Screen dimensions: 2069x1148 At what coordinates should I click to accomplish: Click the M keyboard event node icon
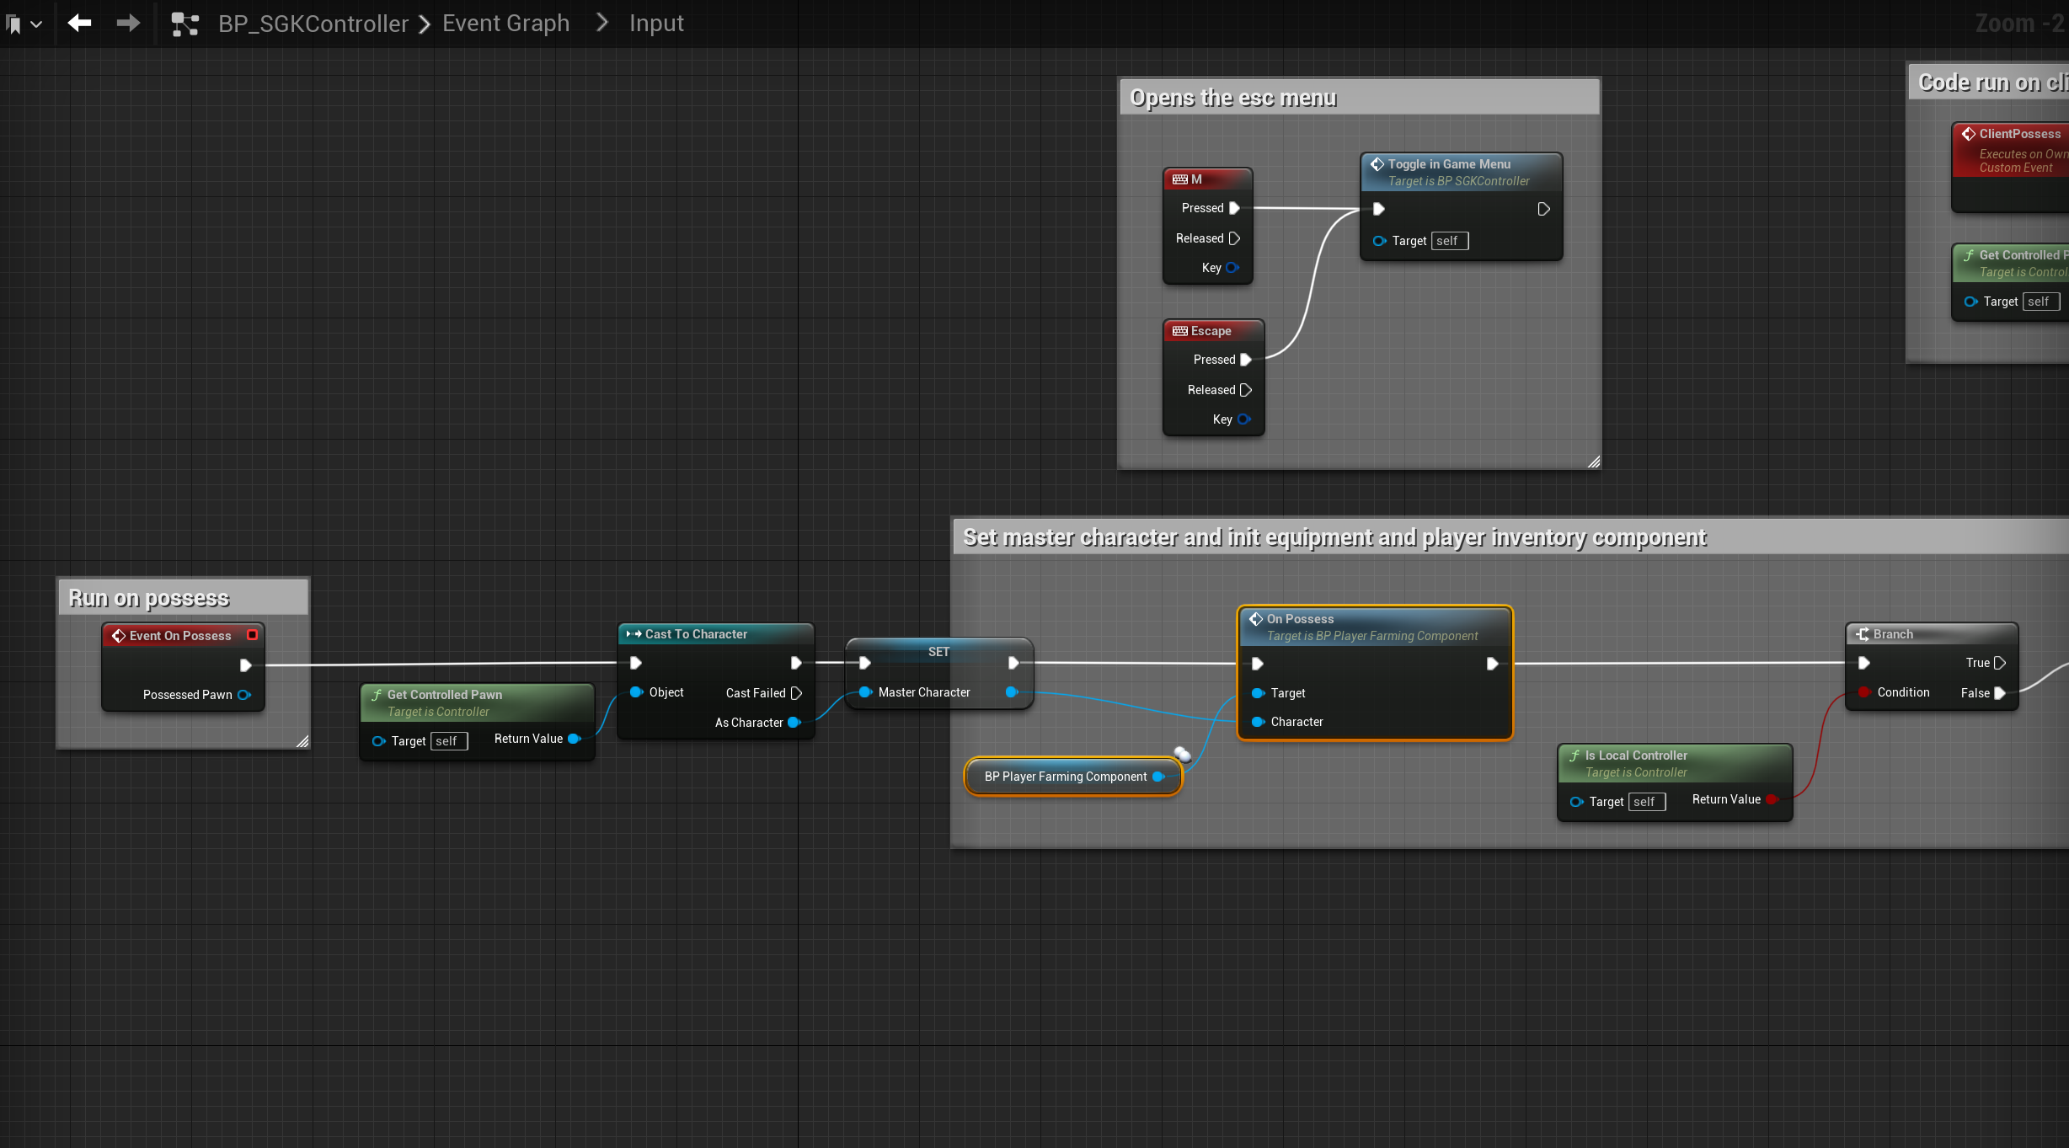pyautogui.click(x=1180, y=179)
